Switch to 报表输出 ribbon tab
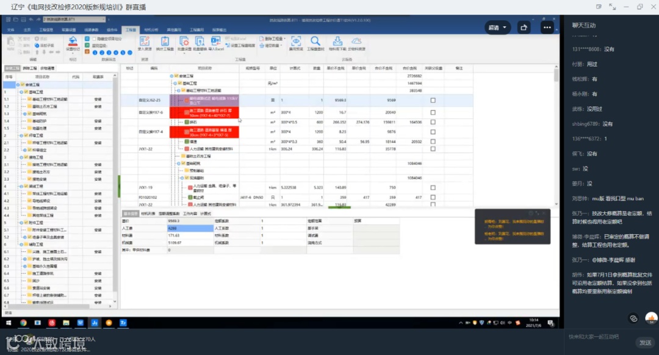Image resolution: width=659 pixels, height=355 pixels. (220, 30)
